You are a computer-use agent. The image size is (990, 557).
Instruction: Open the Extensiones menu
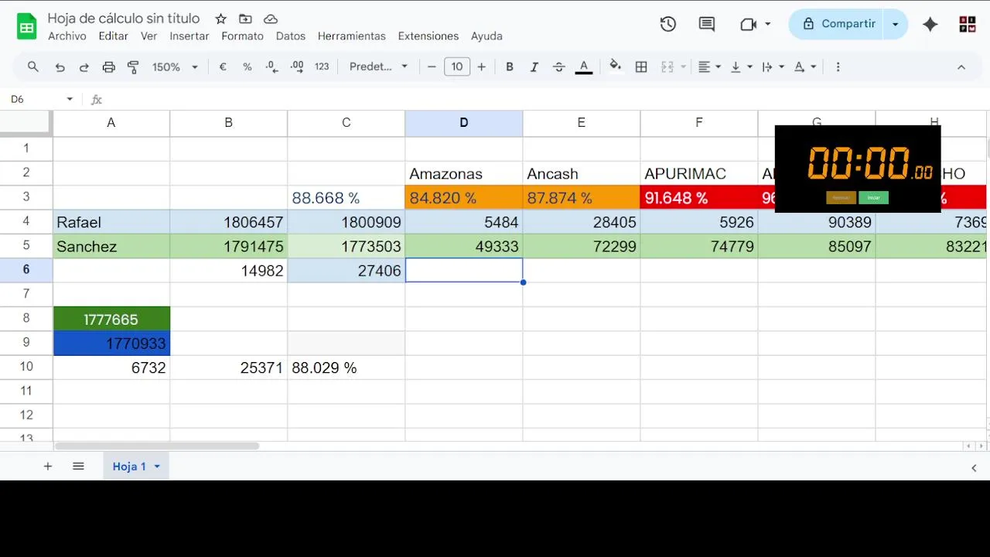tap(428, 36)
